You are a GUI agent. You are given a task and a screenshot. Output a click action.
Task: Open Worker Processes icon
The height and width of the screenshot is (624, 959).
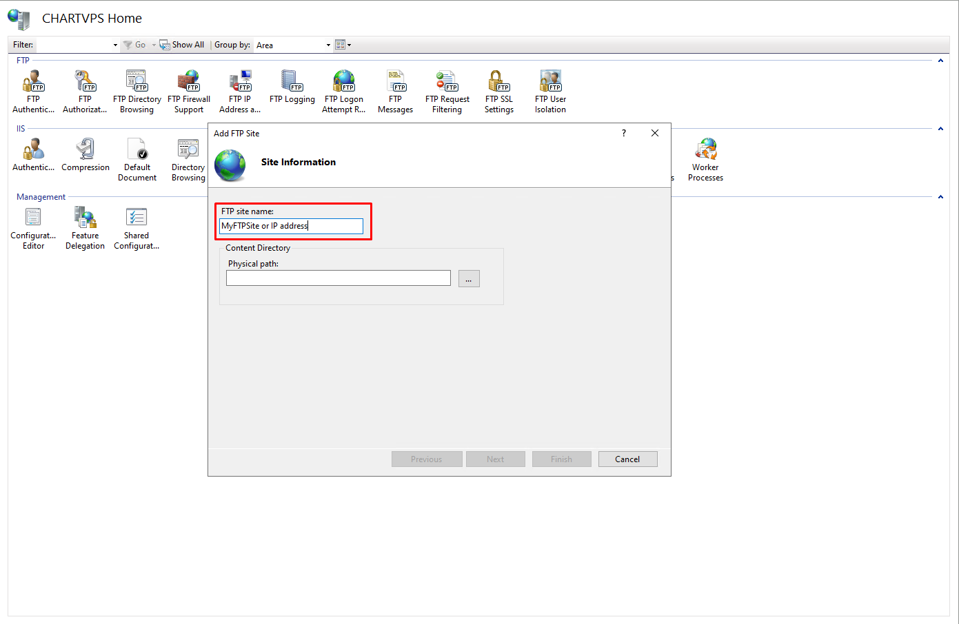tap(705, 159)
